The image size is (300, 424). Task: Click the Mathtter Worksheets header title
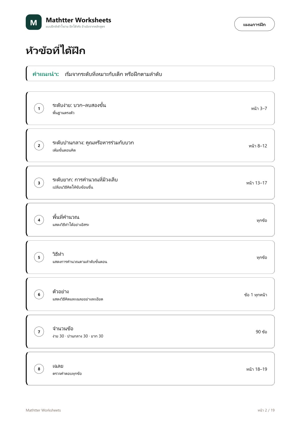point(78,20)
